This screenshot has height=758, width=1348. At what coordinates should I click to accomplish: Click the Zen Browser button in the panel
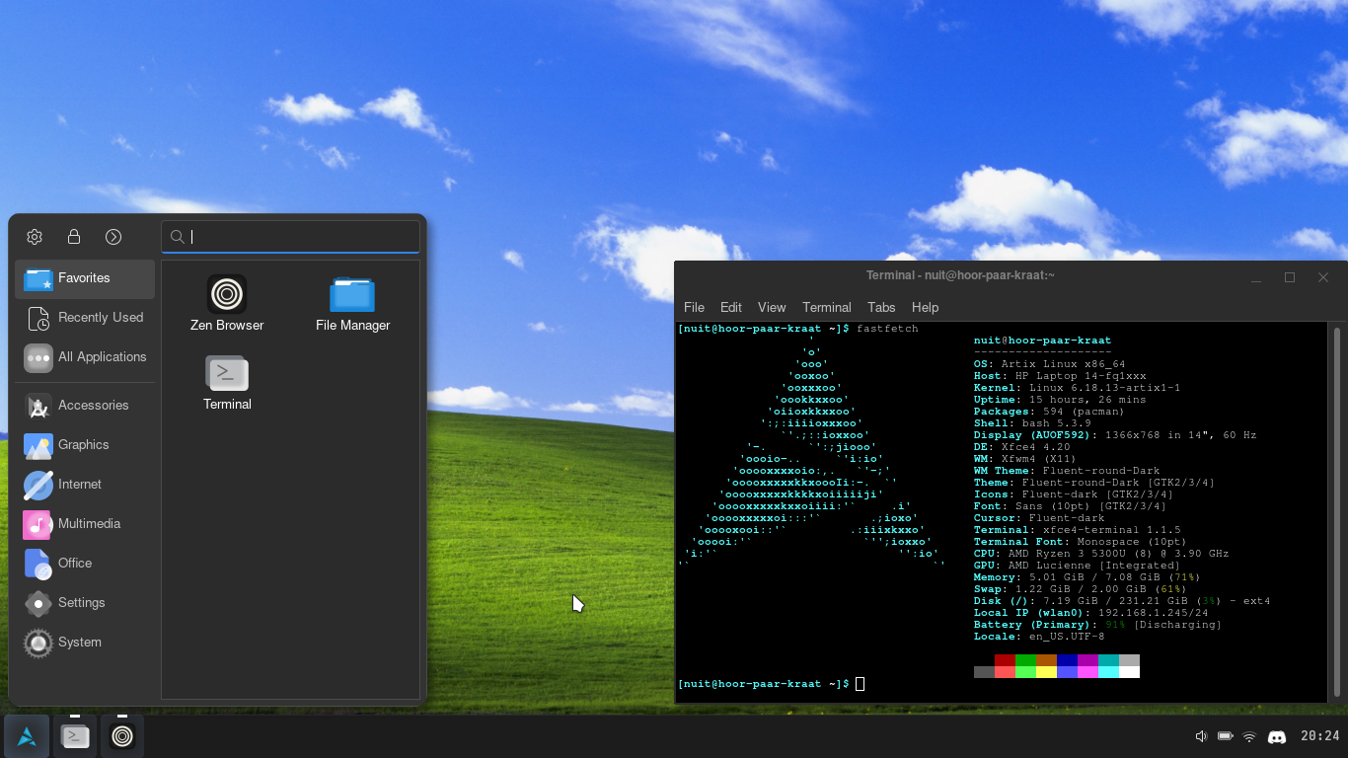pyautogui.click(x=122, y=736)
